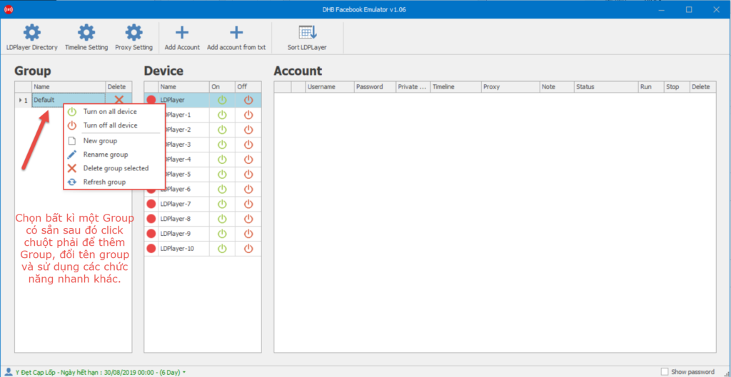Turn on the LDPlayer device
The height and width of the screenshot is (377, 731).
[x=223, y=100]
